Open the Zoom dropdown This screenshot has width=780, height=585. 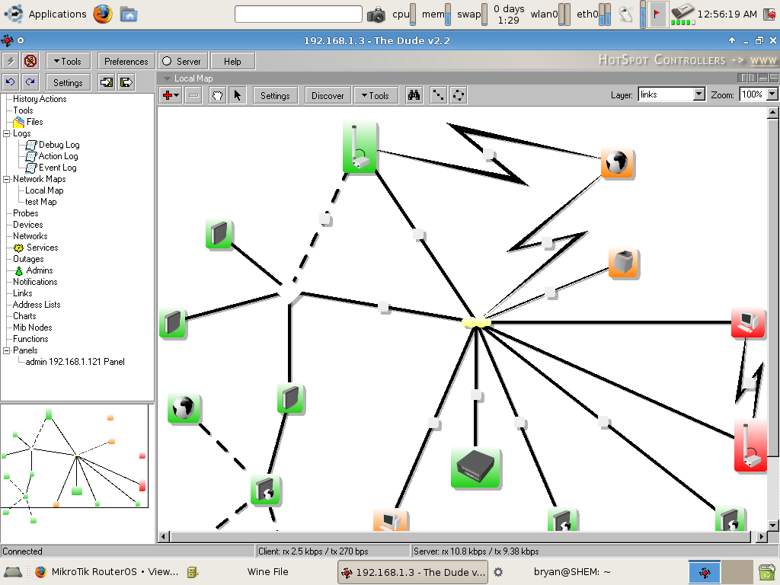[772, 94]
